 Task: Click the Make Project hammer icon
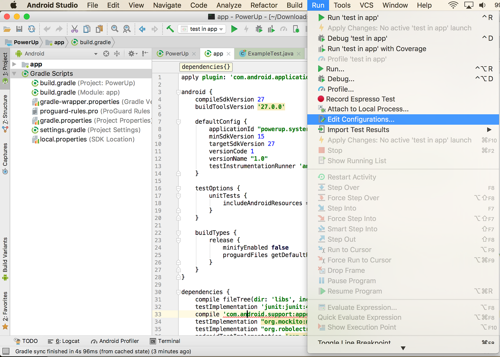click(170, 29)
